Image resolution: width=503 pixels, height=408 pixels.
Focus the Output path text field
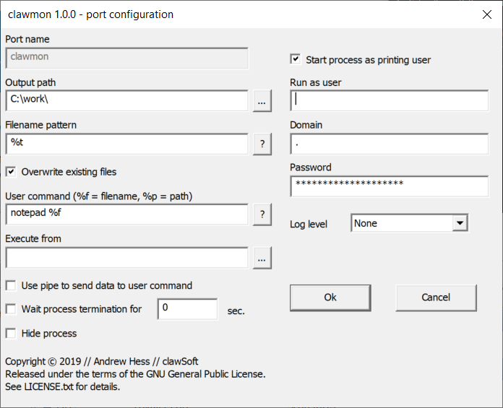click(x=126, y=101)
